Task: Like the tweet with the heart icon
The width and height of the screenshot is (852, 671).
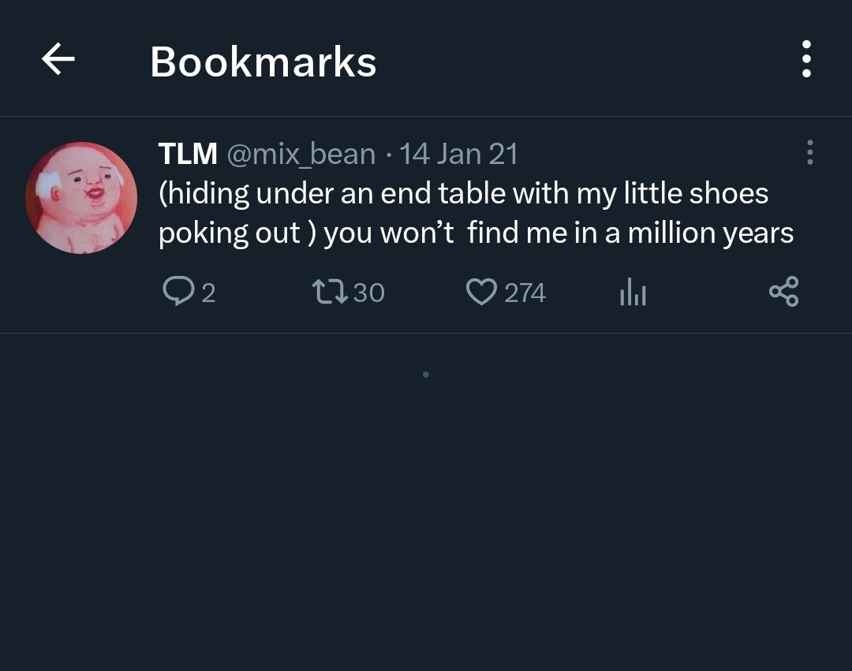Action: click(x=481, y=292)
